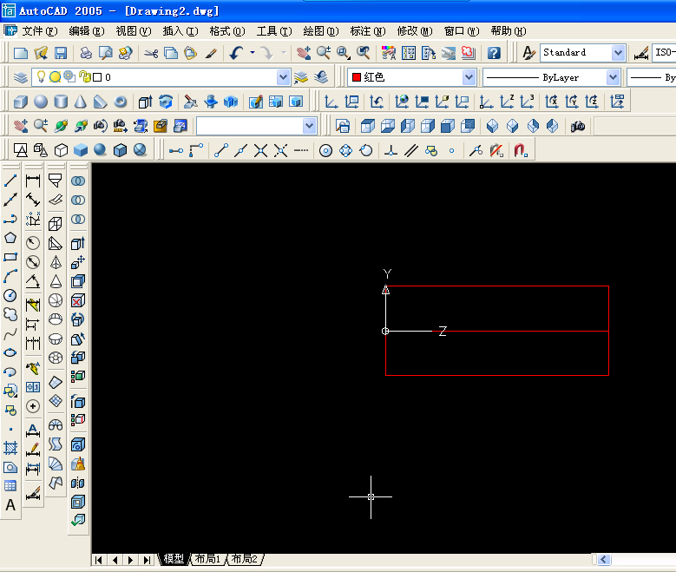The height and width of the screenshot is (572, 676).
Task: Expand the ByLayer linetype dropdown
Action: pos(613,77)
